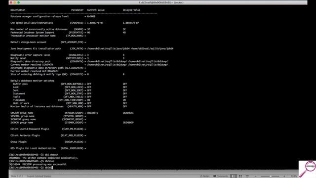This screenshot has width=316, height=178.
Task: Click 'Default database monitor switches' heading text
Action: [32, 81]
